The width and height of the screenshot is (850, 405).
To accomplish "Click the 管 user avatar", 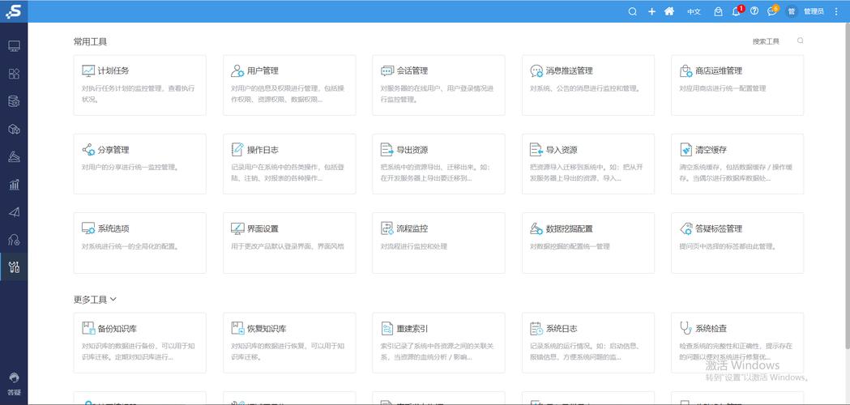I will coord(792,11).
